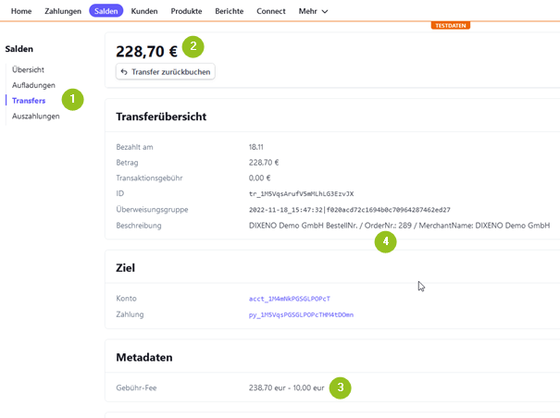Open the Zahlung py_1M5VqsPGSGLPOPcTHM4tDOmn link
Image resolution: width=560 pixels, height=418 pixels.
pos(301,314)
